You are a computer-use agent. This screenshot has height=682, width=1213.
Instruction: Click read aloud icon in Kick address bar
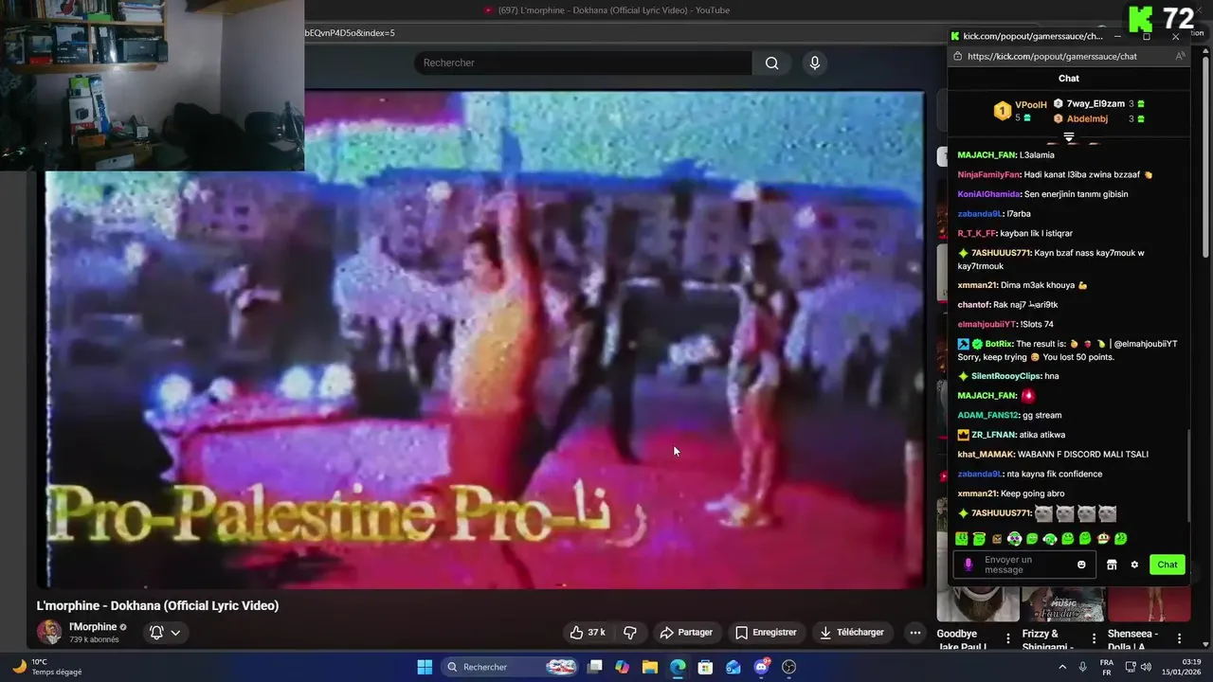1180,56
